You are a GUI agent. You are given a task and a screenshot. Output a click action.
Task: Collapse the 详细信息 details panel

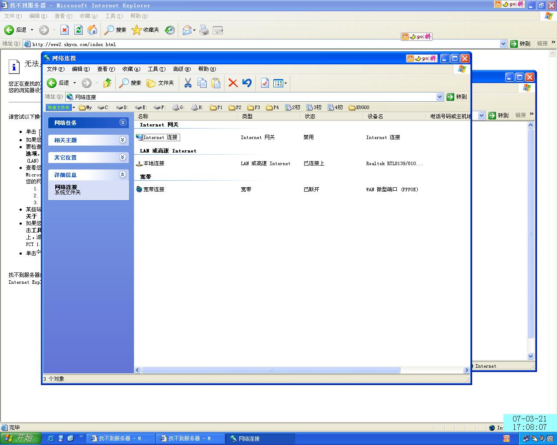tap(122, 175)
